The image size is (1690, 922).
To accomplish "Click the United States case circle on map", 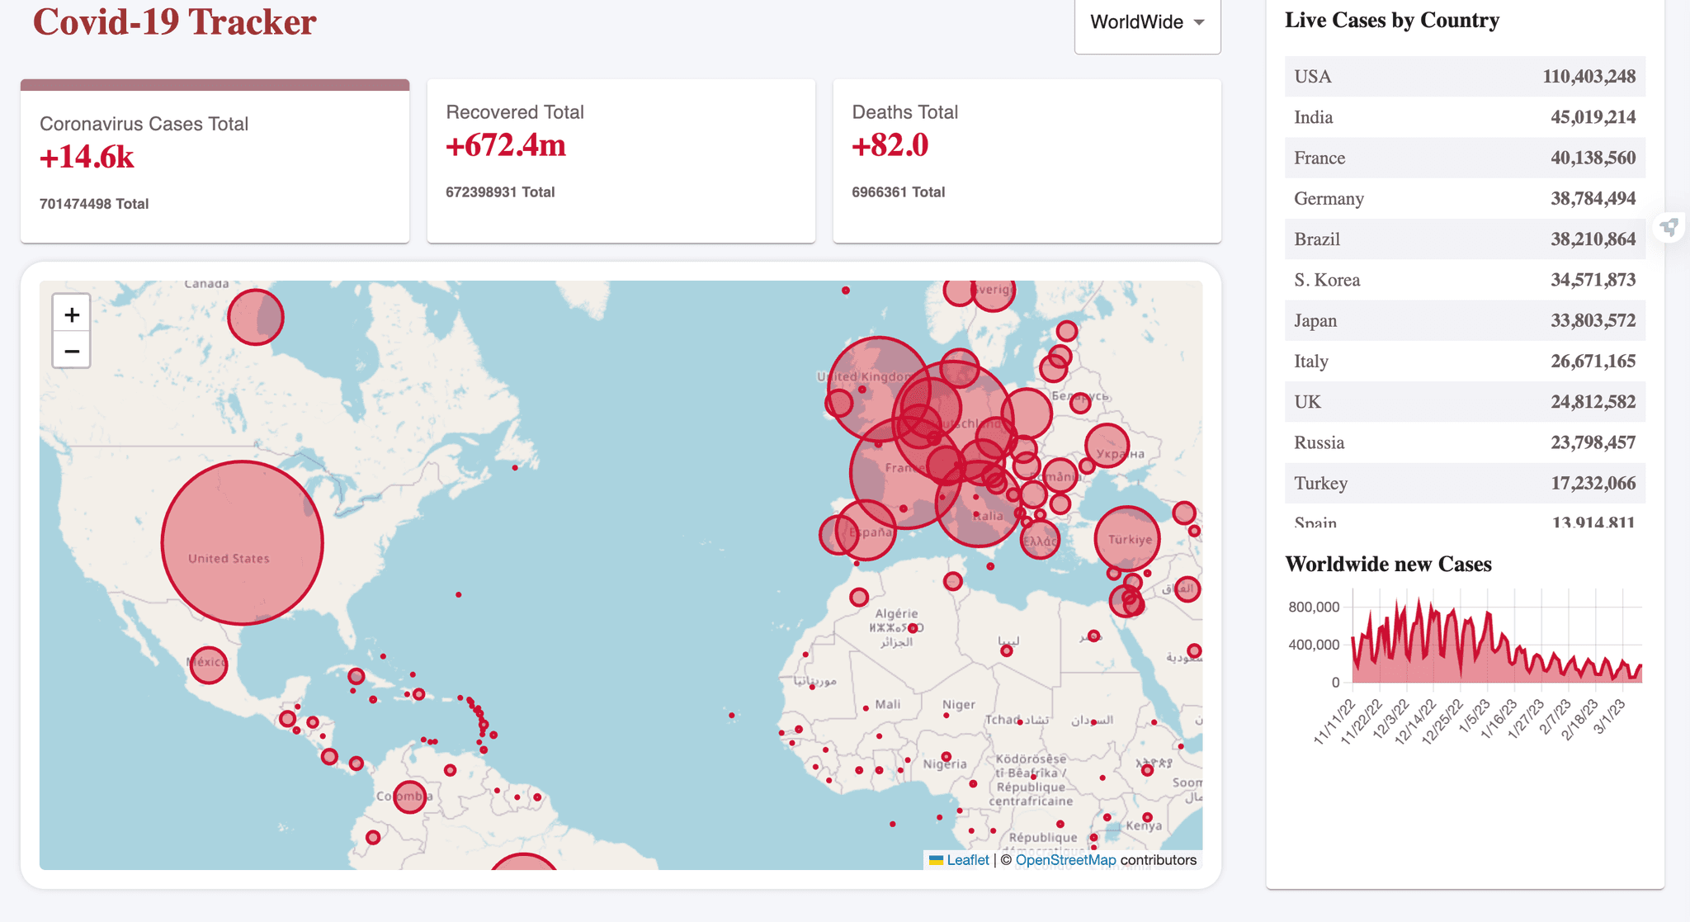I will [242, 542].
